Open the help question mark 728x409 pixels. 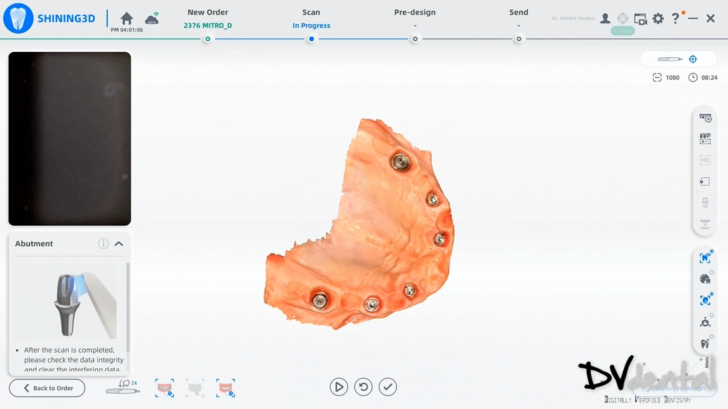675,19
